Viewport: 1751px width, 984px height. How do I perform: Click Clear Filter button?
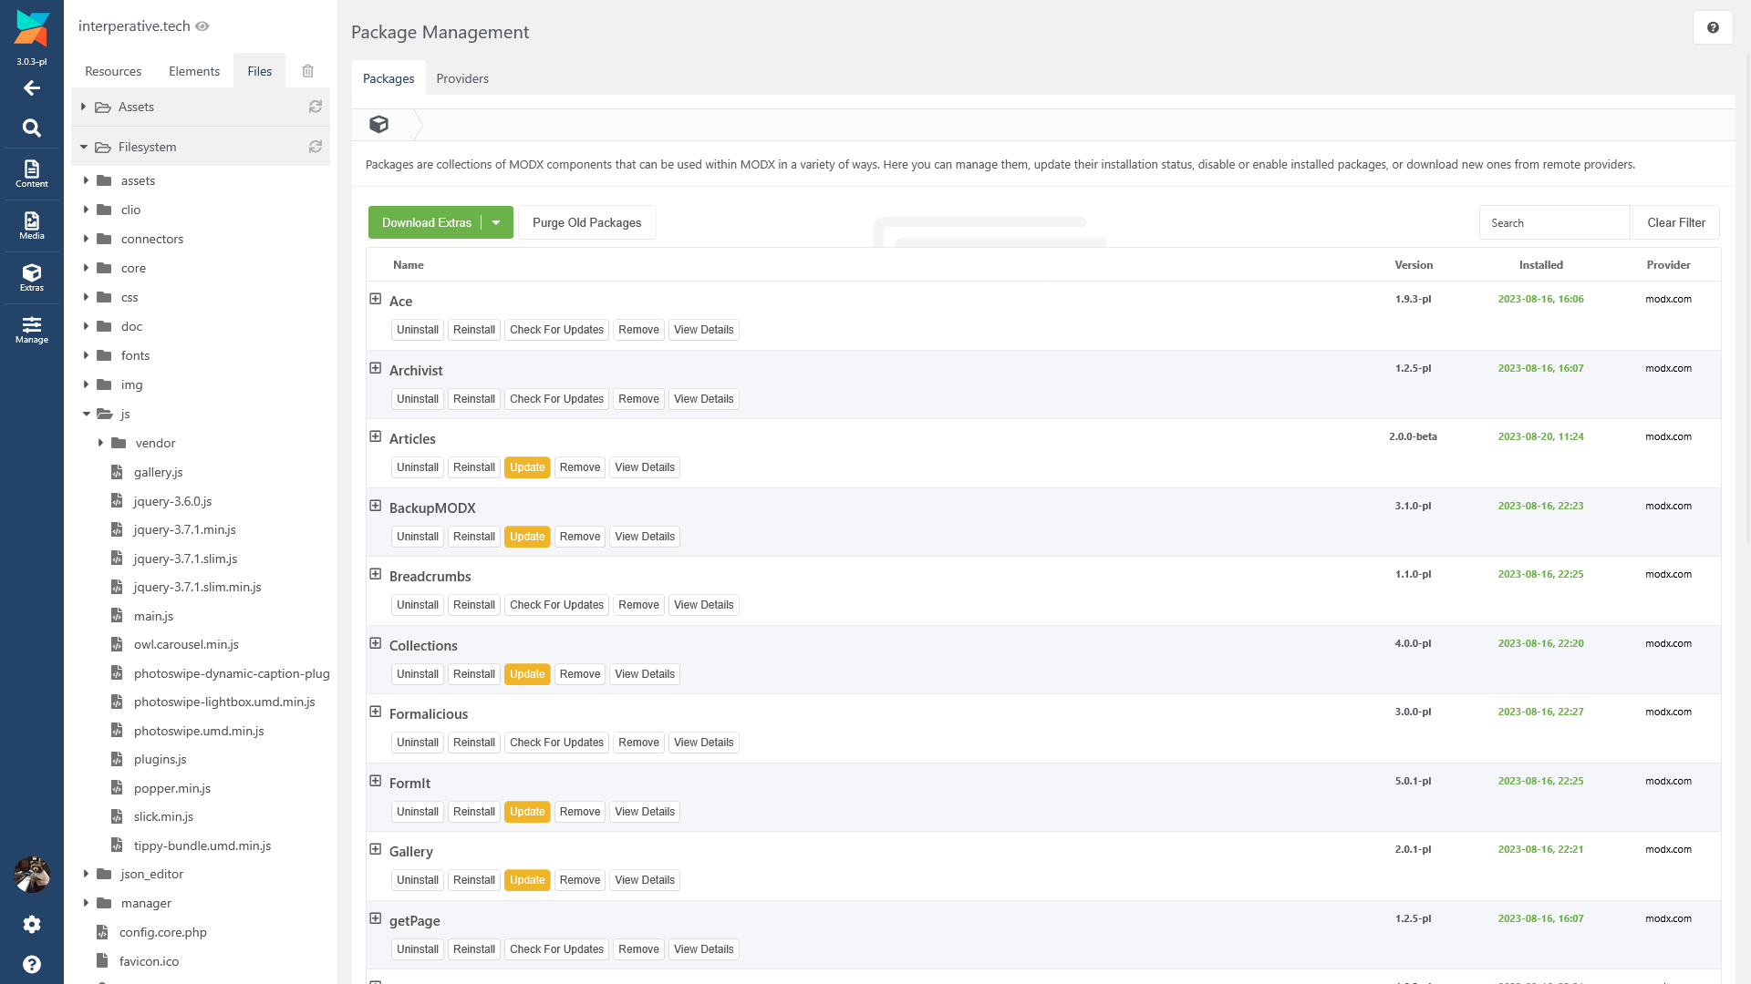1676,222
